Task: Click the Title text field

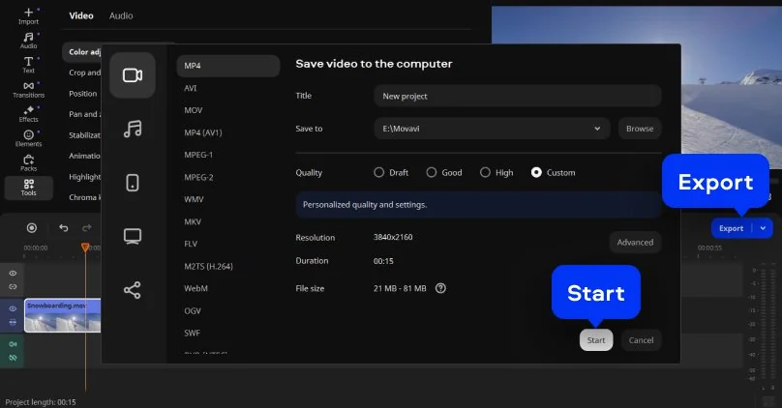Action: (517, 96)
